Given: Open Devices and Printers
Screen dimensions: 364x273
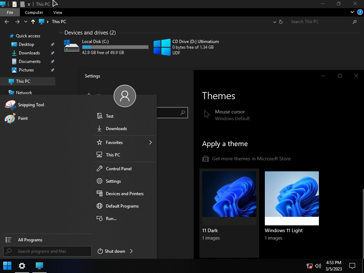Looking at the screenshot, I should point(120,194).
